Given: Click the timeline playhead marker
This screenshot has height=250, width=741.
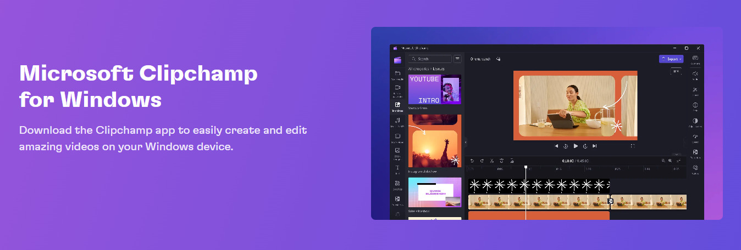Looking at the screenshot, I should coord(526,167).
